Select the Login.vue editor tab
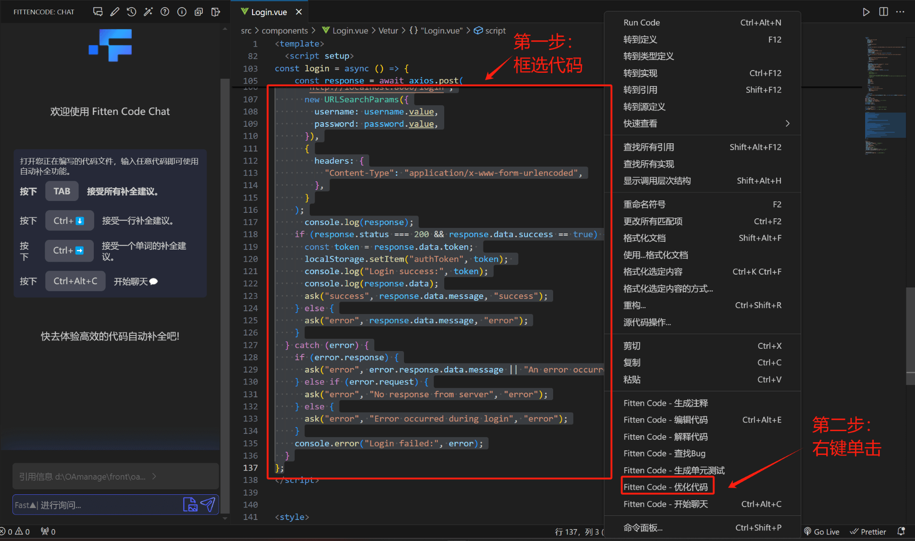This screenshot has height=541, width=915. tap(269, 12)
